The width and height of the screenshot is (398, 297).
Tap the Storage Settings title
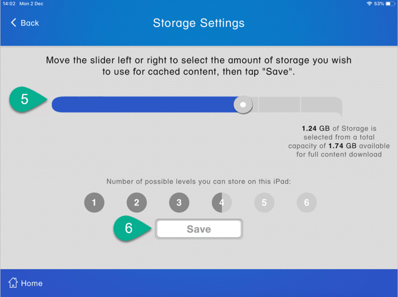(198, 23)
